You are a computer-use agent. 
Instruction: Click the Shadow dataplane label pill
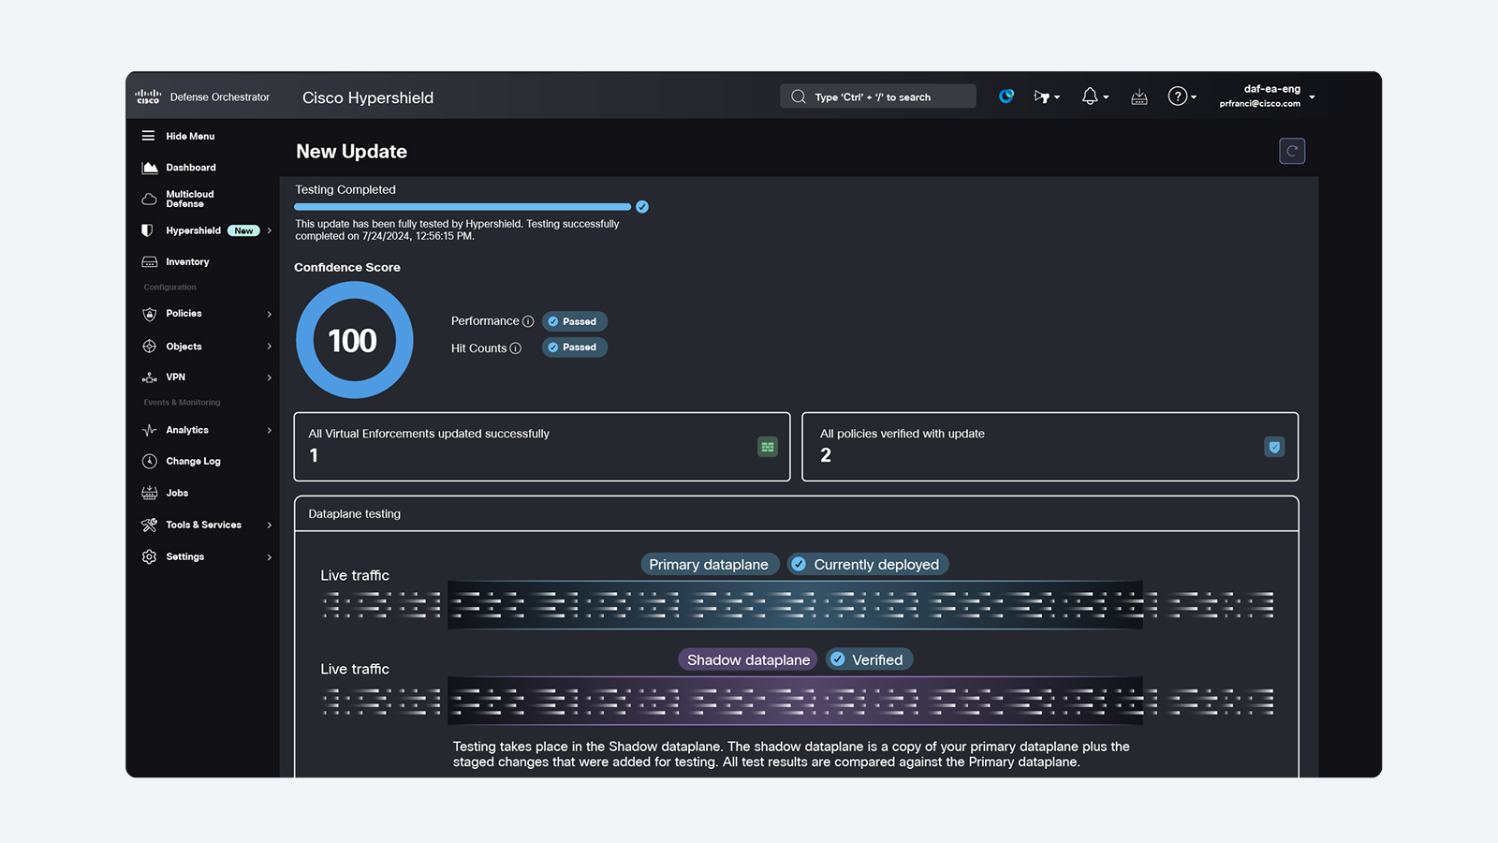(x=748, y=659)
